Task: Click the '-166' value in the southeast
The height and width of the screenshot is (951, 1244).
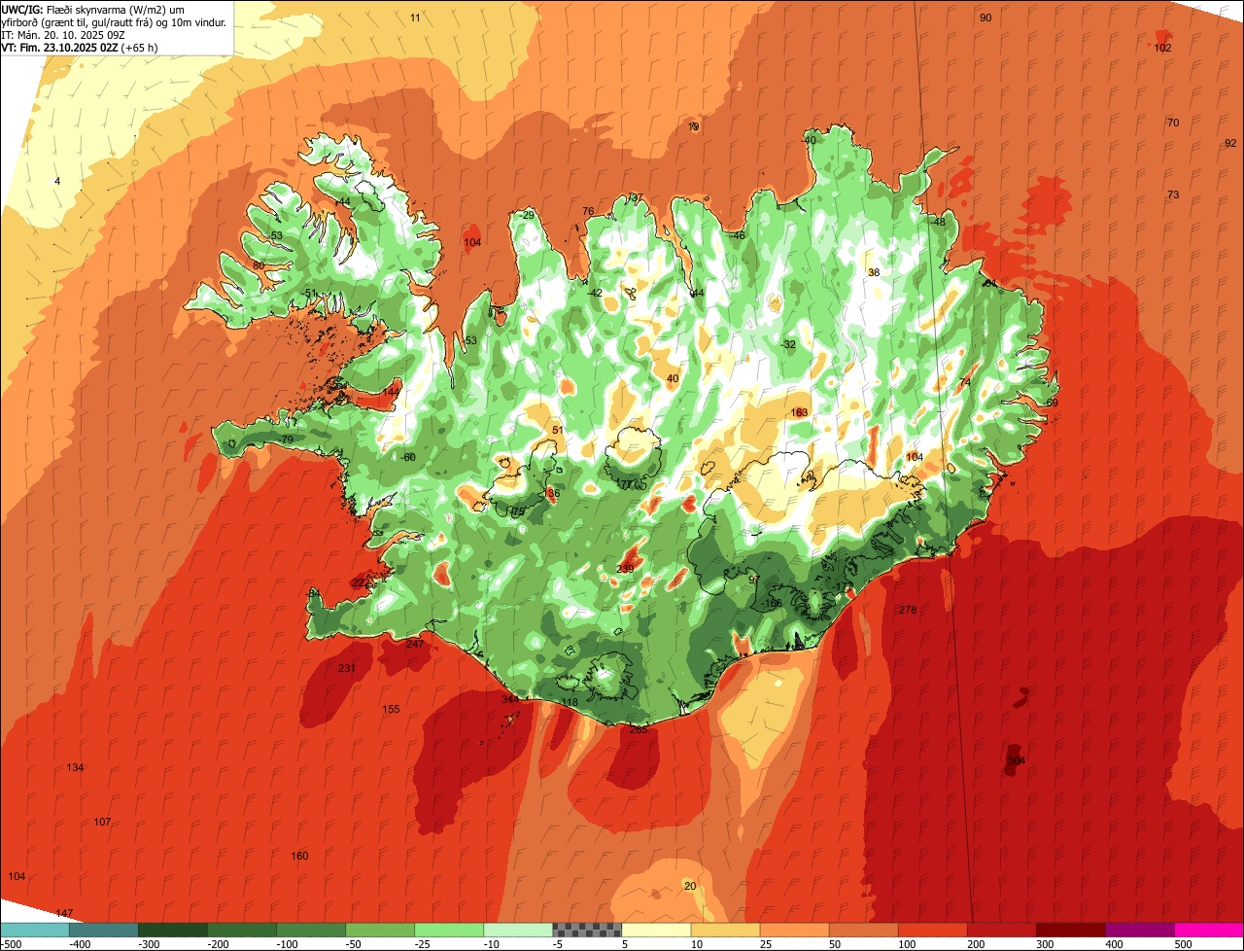Action: tap(771, 603)
